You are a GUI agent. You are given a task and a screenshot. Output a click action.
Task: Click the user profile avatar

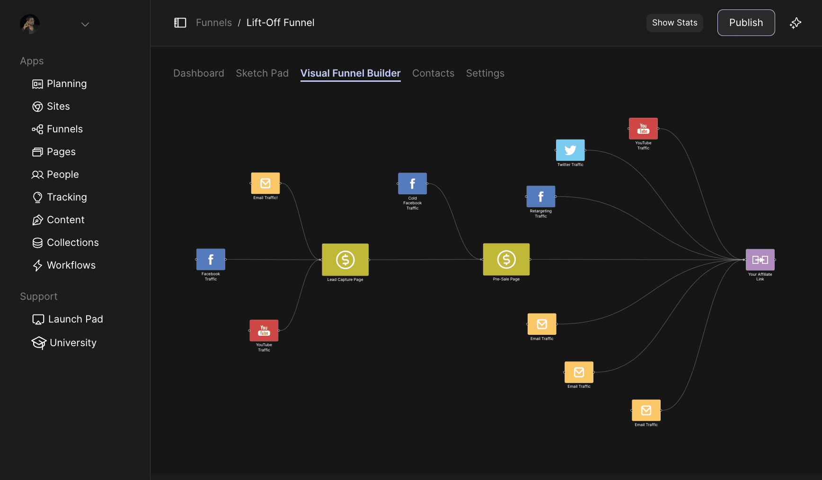tap(30, 24)
